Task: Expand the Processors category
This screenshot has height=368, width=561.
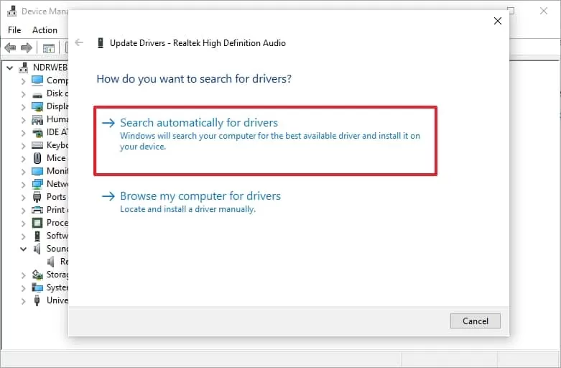Action: click(24, 223)
